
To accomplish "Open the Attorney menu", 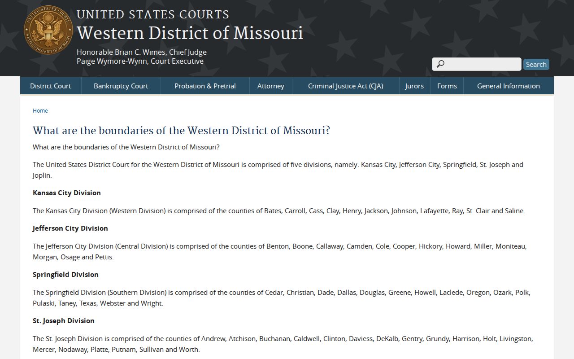I will [x=271, y=86].
